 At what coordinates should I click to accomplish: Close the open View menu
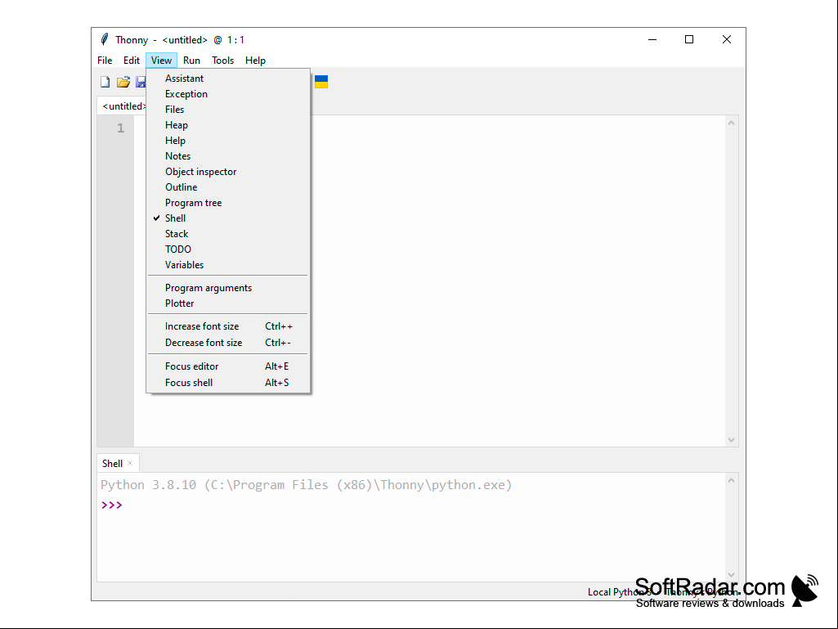(161, 61)
